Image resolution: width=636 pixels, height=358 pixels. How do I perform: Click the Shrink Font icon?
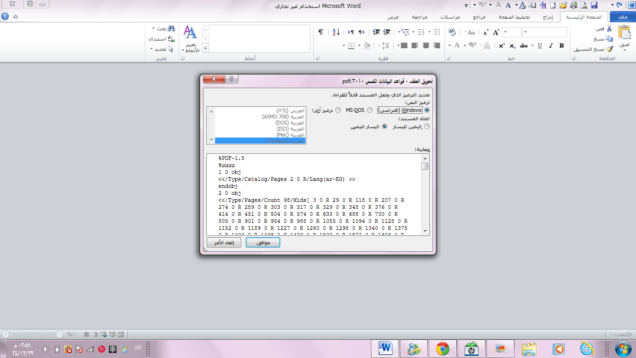point(486,32)
